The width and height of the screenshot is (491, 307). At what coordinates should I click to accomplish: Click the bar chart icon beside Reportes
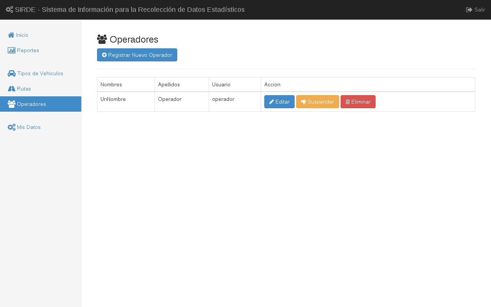(x=12, y=50)
